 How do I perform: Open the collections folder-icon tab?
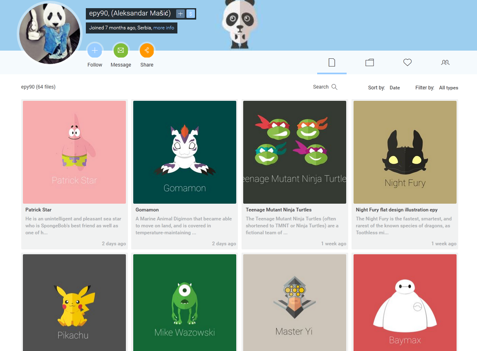click(370, 62)
